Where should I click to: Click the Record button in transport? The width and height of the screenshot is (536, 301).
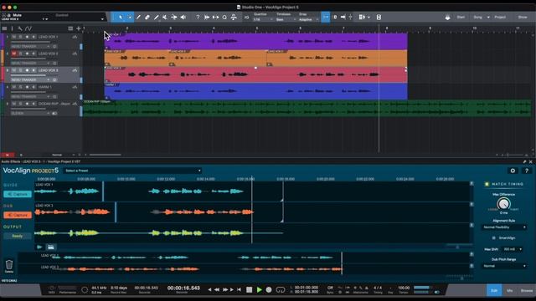pos(269,290)
